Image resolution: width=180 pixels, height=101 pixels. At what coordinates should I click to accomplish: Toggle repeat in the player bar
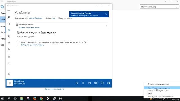102,83
